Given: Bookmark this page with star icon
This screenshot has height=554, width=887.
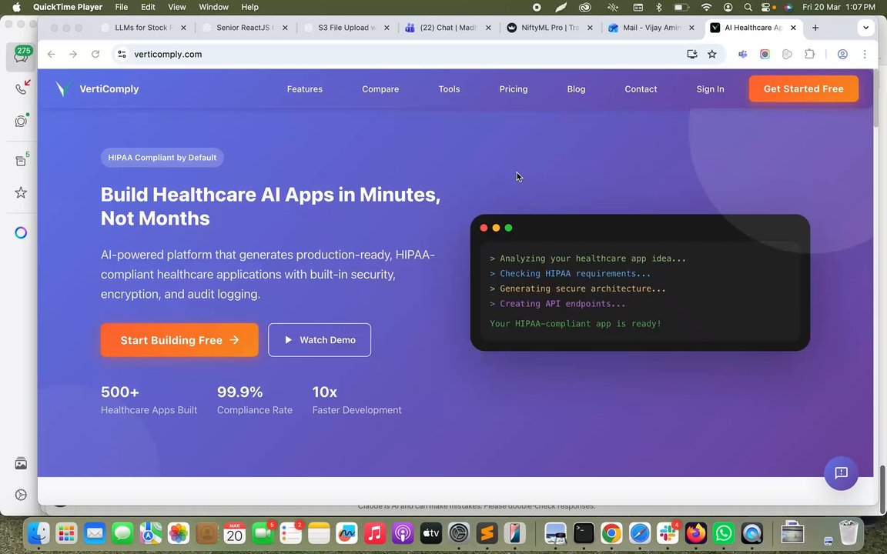Looking at the screenshot, I should [x=711, y=55].
